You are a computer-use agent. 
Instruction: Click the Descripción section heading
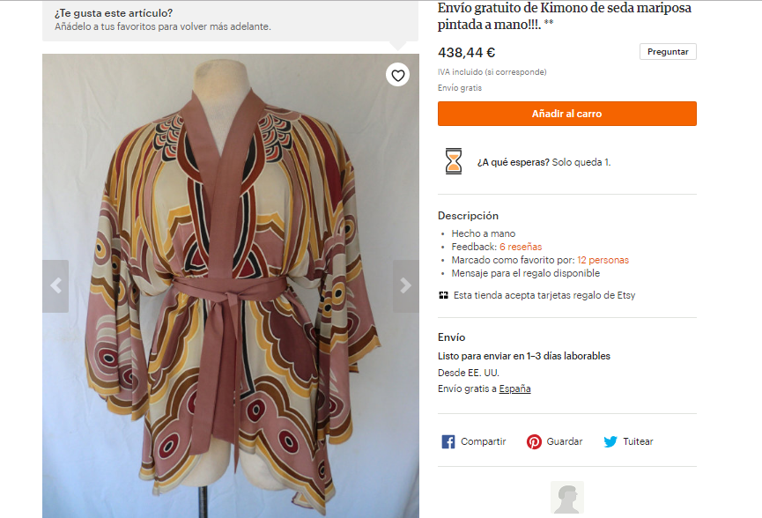[468, 216]
